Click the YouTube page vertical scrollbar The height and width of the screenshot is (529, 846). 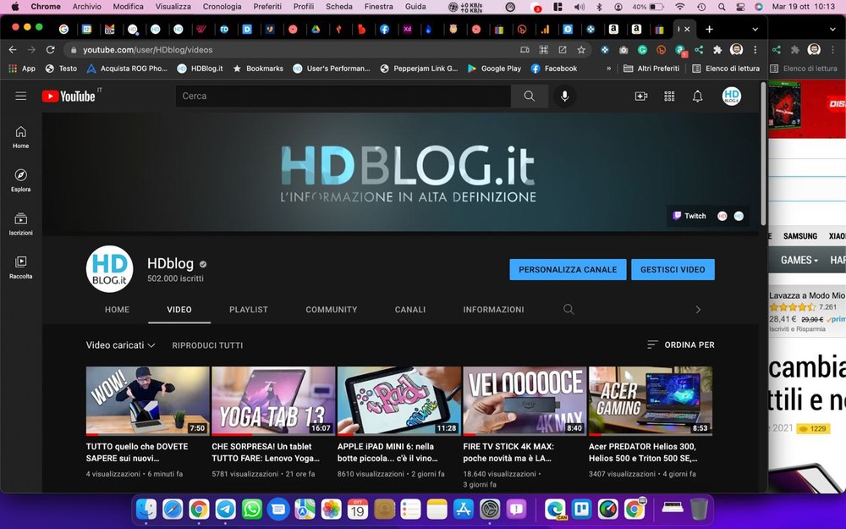pos(763,153)
